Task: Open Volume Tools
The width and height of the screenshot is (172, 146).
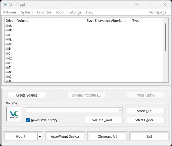Action: (x=104, y=120)
